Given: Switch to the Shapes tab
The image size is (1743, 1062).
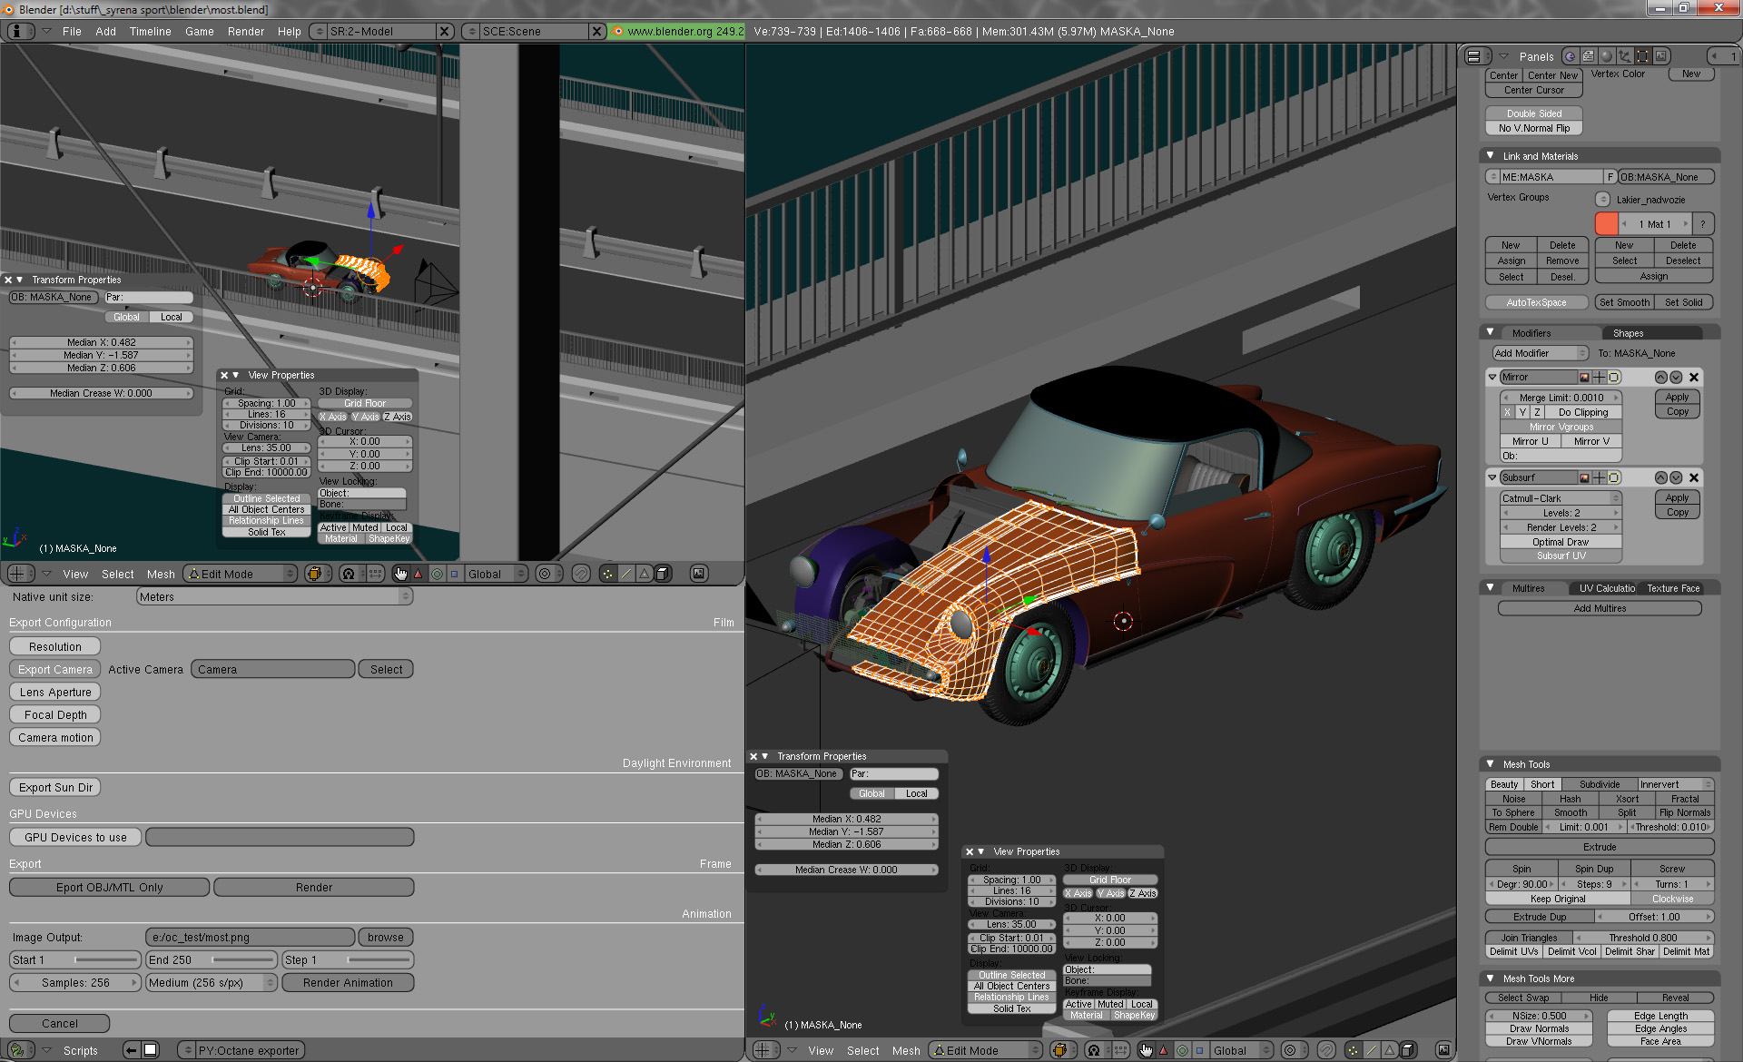Looking at the screenshot, I should (1628, 333).
